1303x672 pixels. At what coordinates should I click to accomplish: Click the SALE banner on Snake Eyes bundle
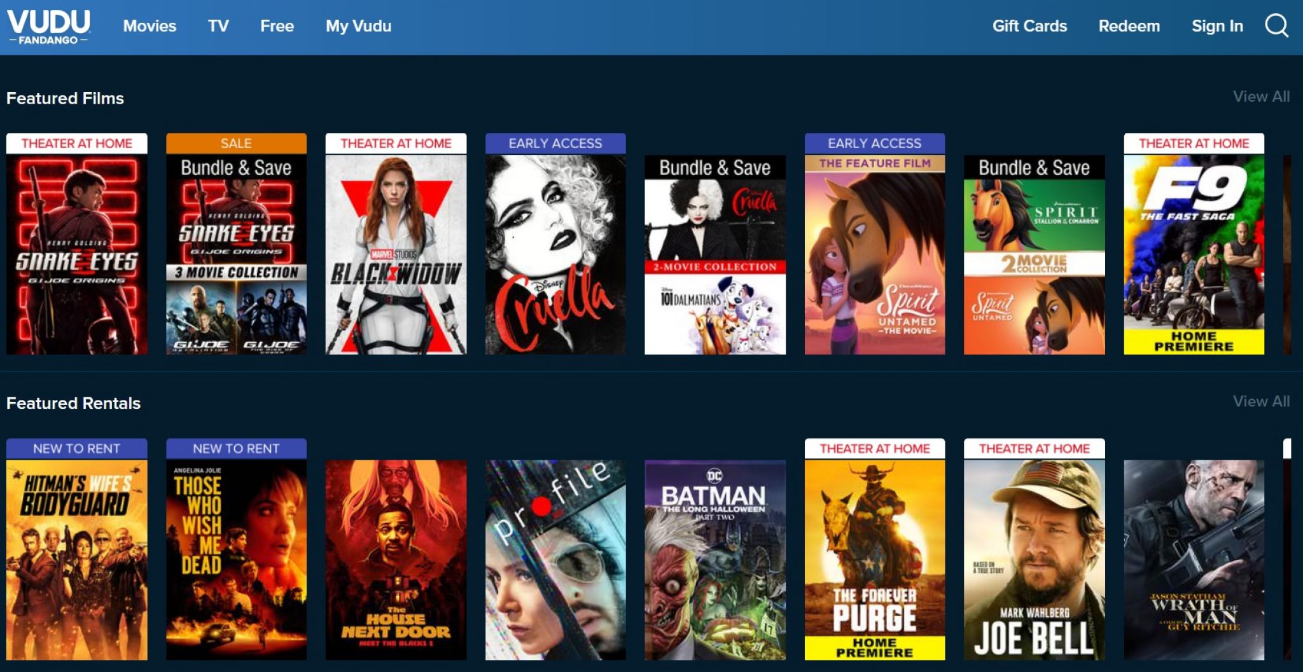236,144
